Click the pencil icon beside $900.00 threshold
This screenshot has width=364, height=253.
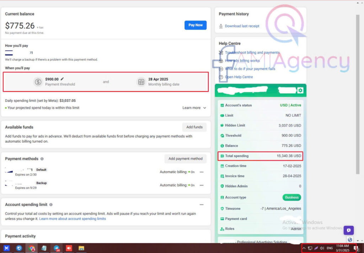62,79
